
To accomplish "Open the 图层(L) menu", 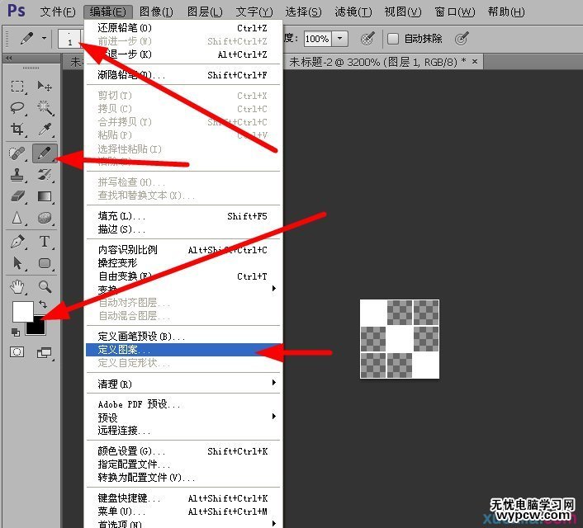I will [x=205, y=12].
